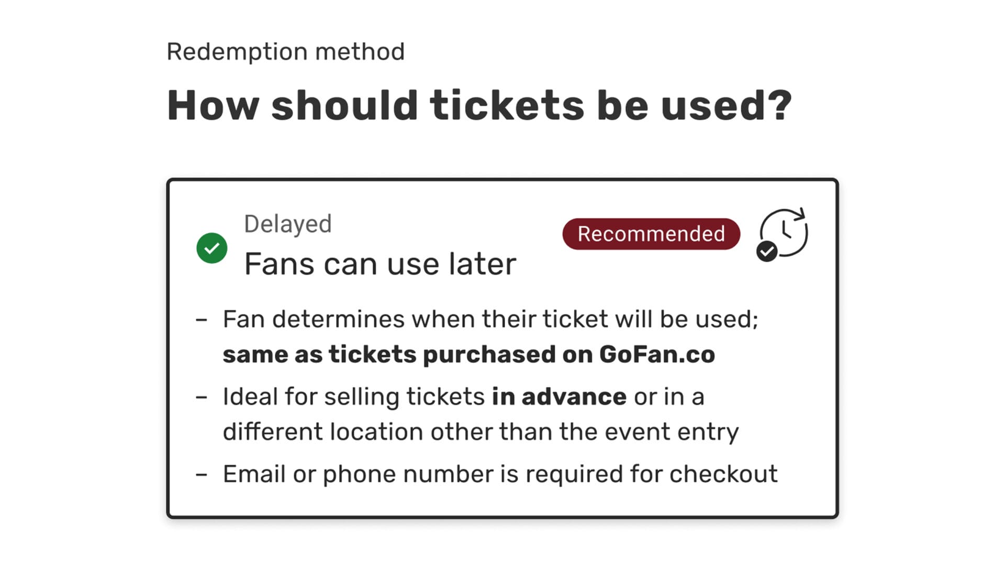Click the word "checkout" in last bullet
The width and height of the screenshot is (1005, 565).
723,474
